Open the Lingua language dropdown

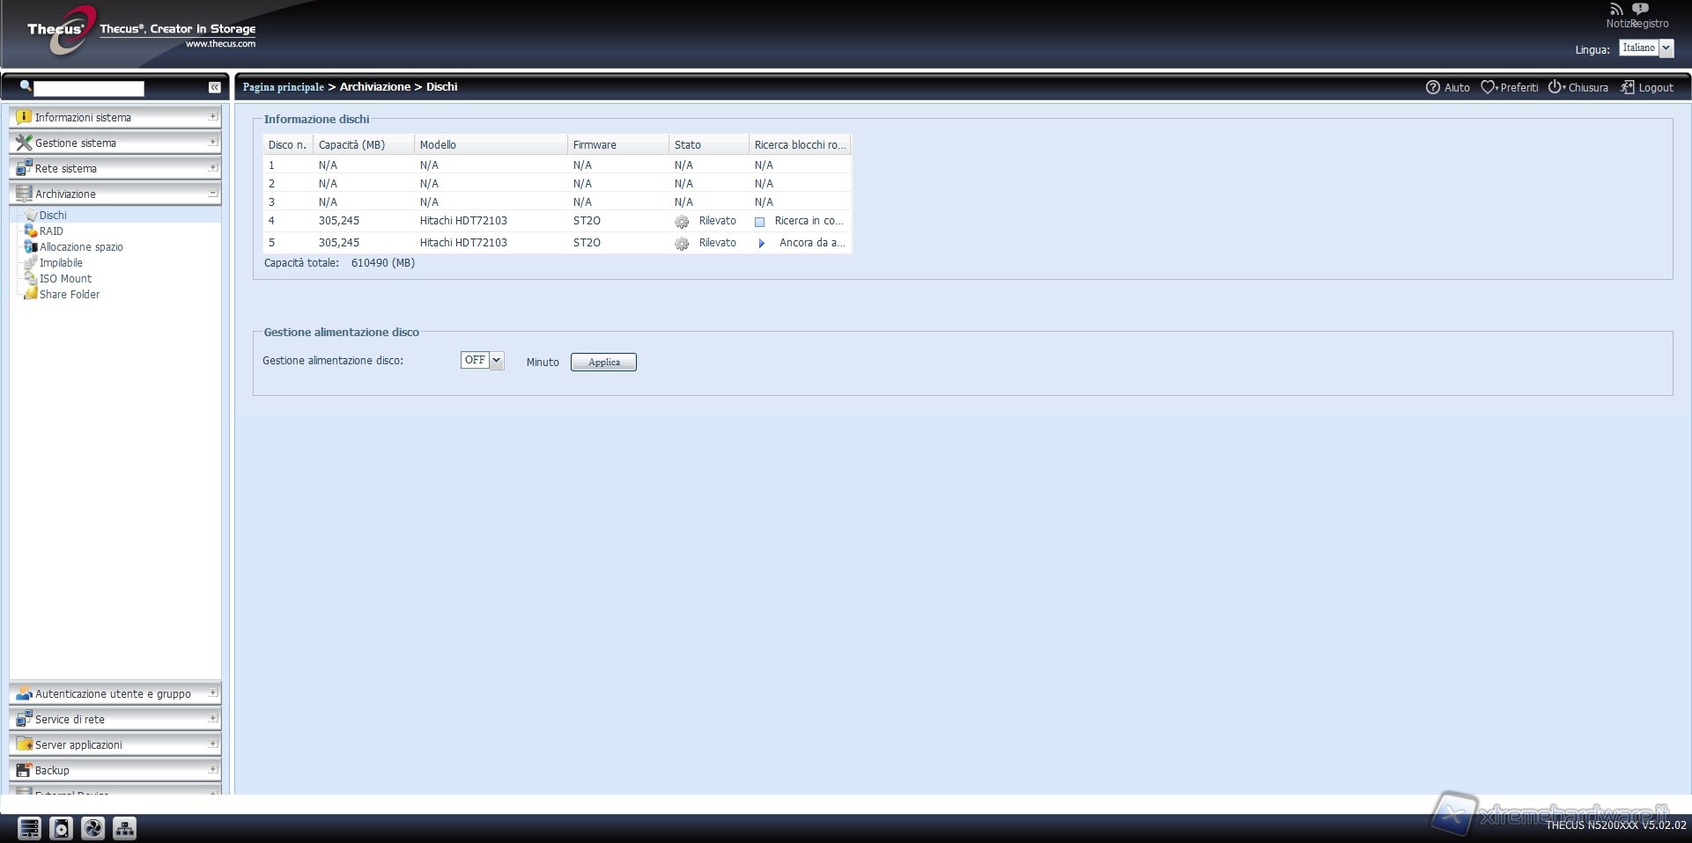1646,48
